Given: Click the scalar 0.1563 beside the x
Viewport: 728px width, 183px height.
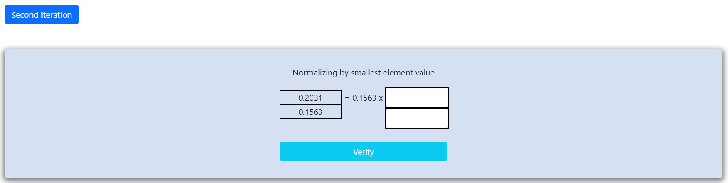Looking at the screenshot, I should (364, 98).
